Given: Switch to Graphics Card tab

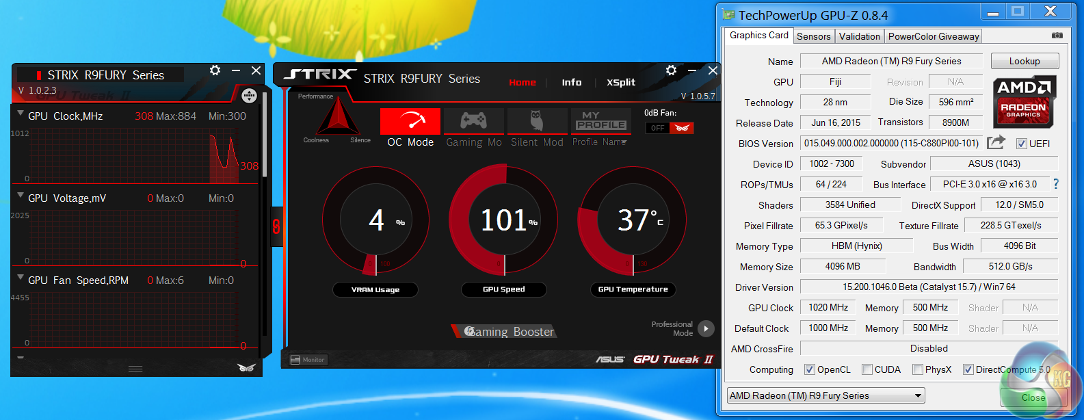Looking at the screenshot, I should [x=759, y=36].
